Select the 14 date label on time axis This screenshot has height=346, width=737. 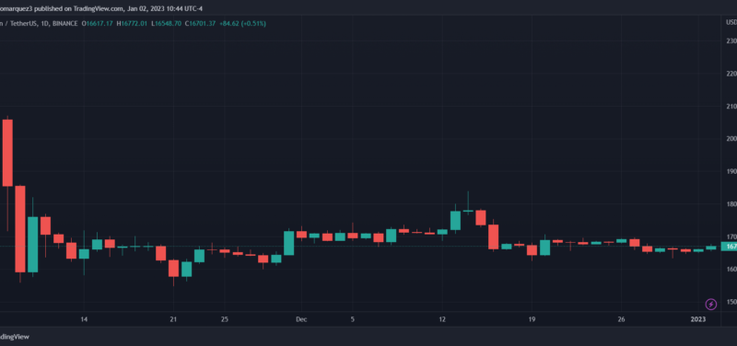pyautogui.click(x=84, y=319)
